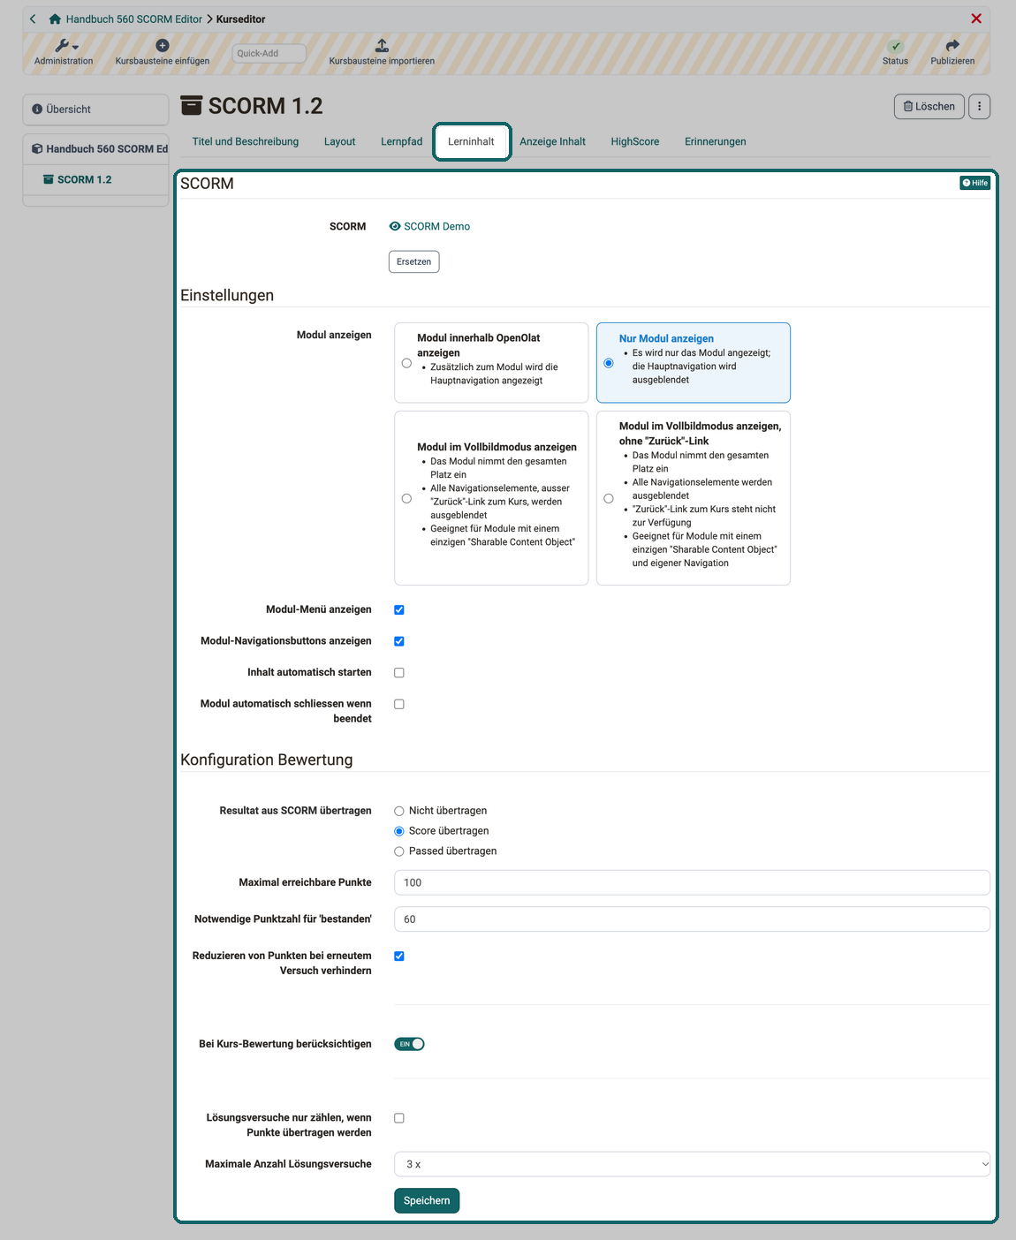Enable Modul automatisch schliessen checkbox

pyautogui.click(x=399, y=704)
